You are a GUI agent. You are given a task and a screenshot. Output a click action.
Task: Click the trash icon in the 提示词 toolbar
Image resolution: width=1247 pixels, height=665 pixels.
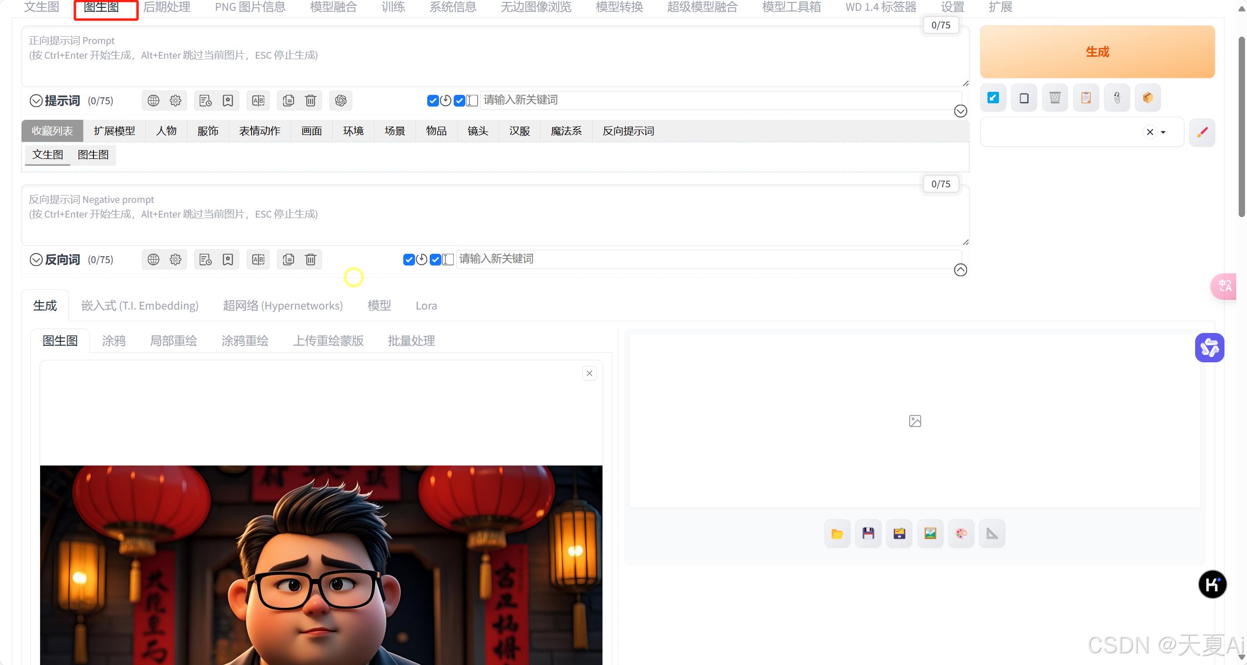(x=311, y=101)
